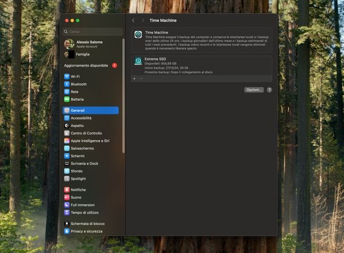Viewport: 344px width, 253px height.
Task: Open the Sfondo icon
Action: (x=67, y=171)
